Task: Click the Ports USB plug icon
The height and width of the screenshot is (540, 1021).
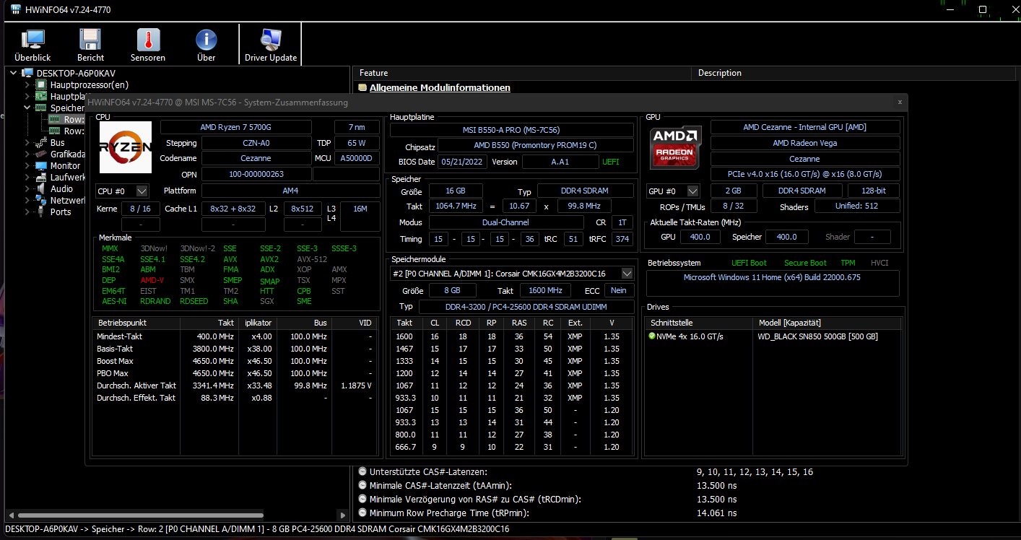Action: (42, 212)
